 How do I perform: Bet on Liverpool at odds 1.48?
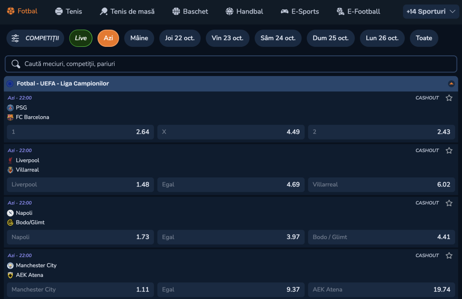point(80,185)
